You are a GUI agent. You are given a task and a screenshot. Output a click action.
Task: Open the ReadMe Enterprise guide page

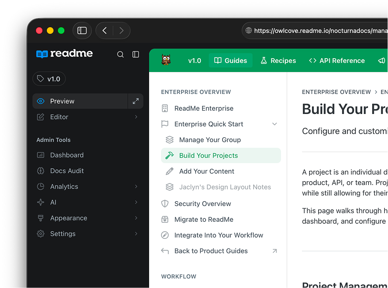221,108
